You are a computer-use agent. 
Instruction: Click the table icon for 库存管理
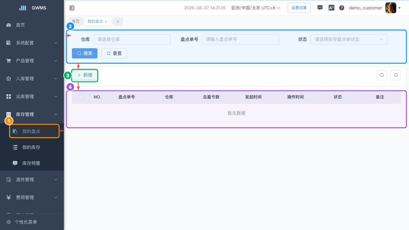(9, 114)
